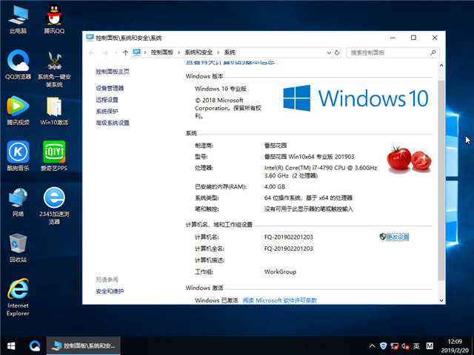Click the muted volume icon in system tray
Screen dimensions: 474x355
click(x=404, y=345)
